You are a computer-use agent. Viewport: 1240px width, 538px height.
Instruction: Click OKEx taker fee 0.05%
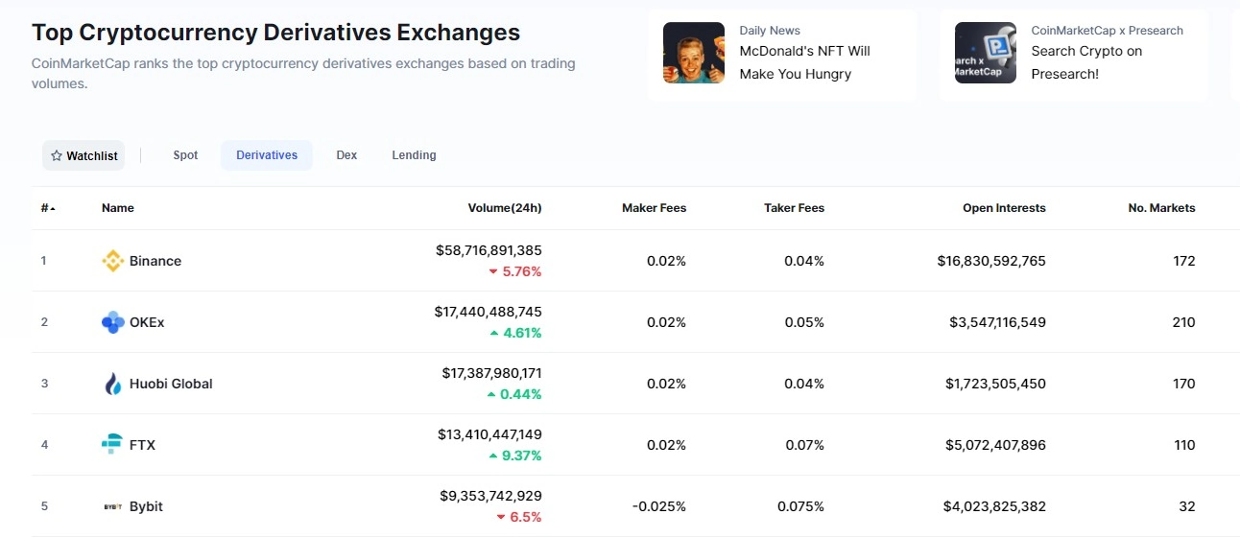(x=804, y=322)
